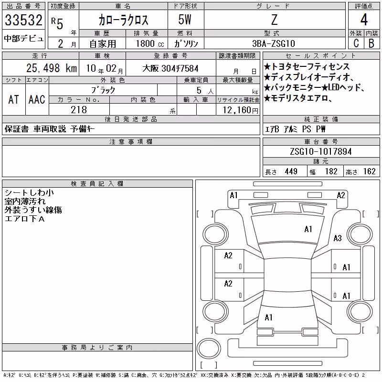
Task: Select the 後日発送部品 header
Action: 131,119
